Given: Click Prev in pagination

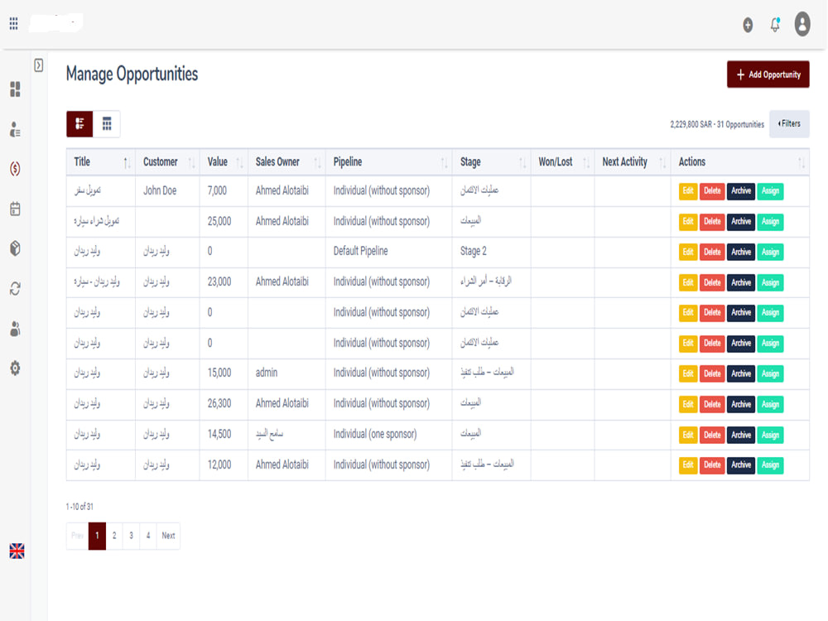Looking at the screenshot, I should click(x=78, y=536).
